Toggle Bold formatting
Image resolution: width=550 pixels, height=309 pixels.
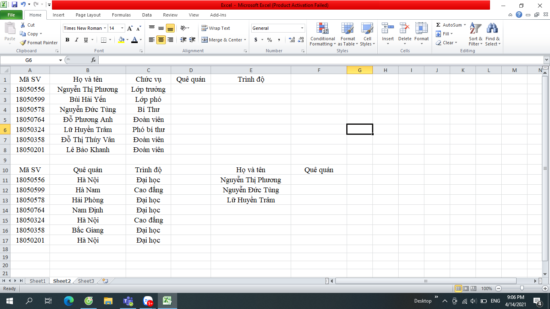(x=67, y=40)
